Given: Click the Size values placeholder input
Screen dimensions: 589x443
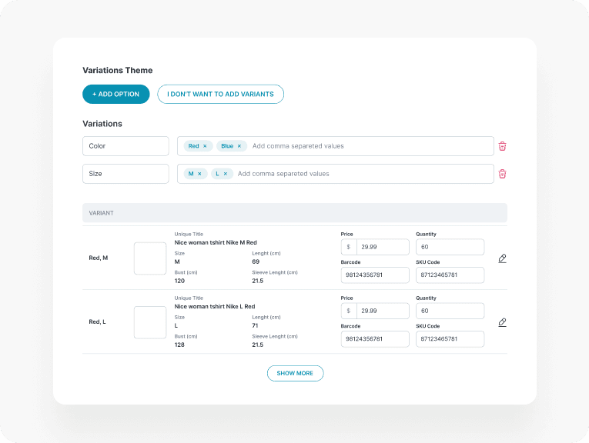Looking at the screenshot, I should [283, 174].
